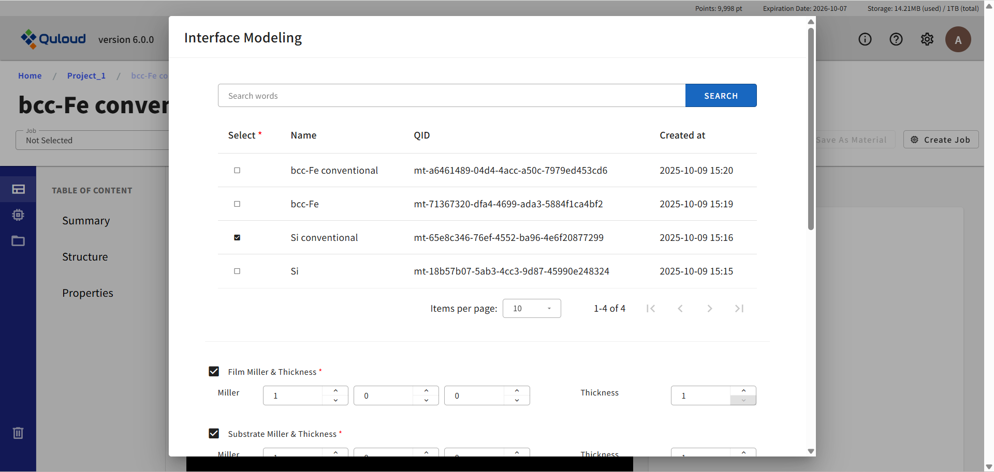Select the chip processor icon in sidebar

coord(18,215)
